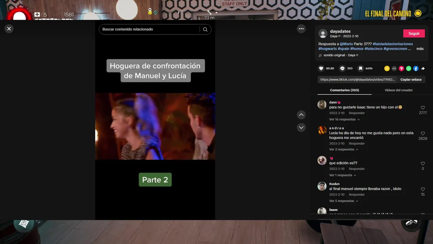Viewport: 433px width, 244px height.
Task: Save video with bookmark icon
Action: click(x=361, y=68)
